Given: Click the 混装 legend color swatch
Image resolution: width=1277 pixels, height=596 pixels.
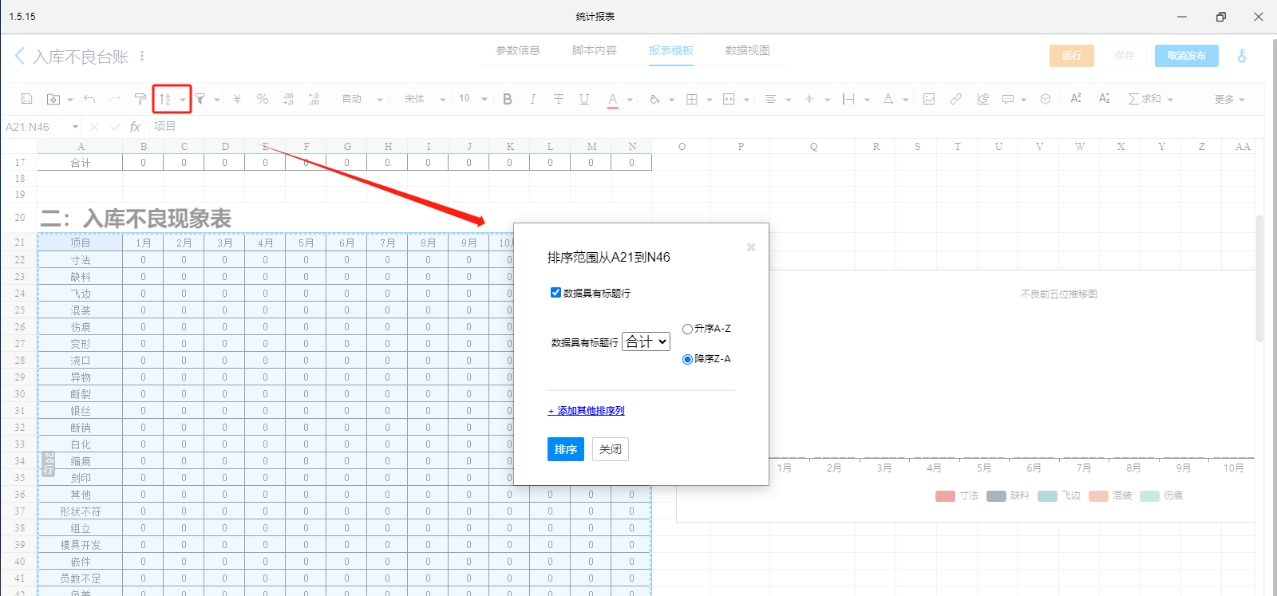Looking at the screenshot, I should click(x=1098, y=496).
